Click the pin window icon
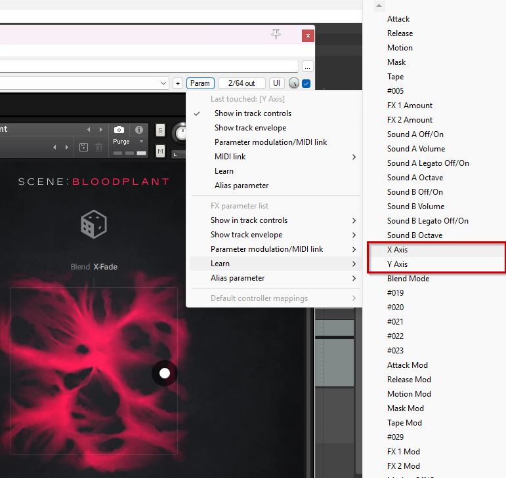This screenshot has width=506, height=478. coord(276,34)
